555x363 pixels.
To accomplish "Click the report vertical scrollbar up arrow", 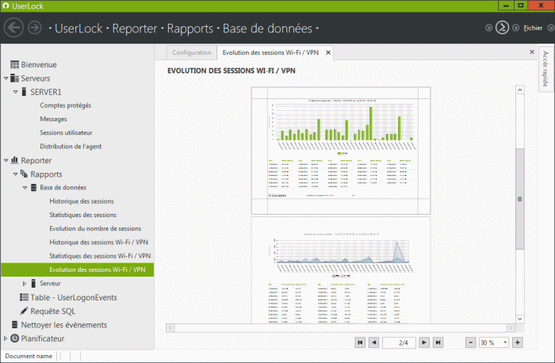I will 519,90.
